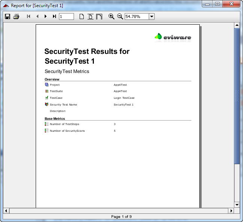
Task: Maximize the report window
Action: point(217,4)
